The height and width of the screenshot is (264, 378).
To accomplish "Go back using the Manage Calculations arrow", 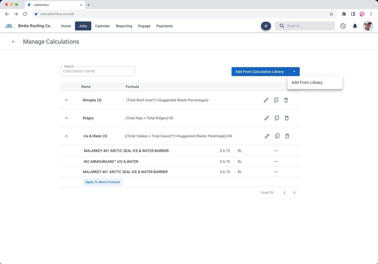I will point(13,42).
